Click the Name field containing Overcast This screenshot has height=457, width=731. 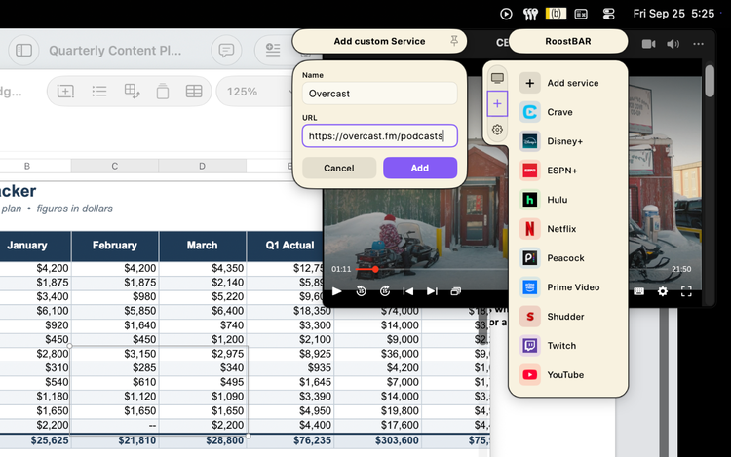(379, 94)
